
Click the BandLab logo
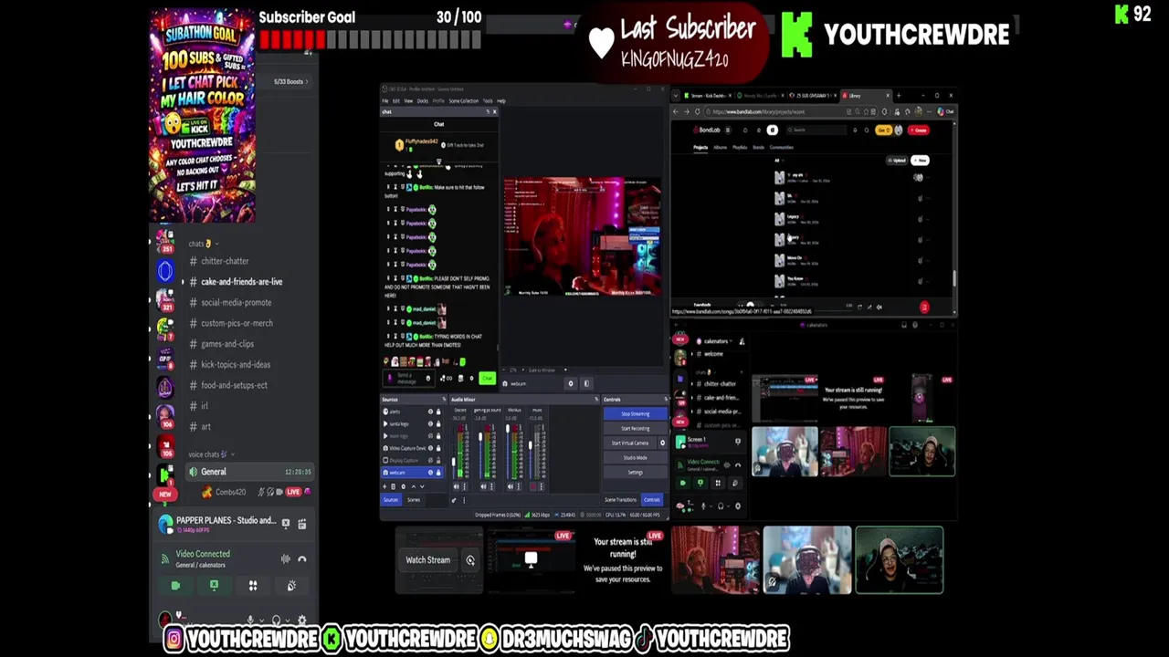click(x=707, y=130)
